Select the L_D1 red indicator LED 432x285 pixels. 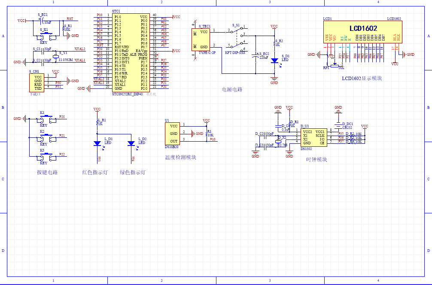98,143
